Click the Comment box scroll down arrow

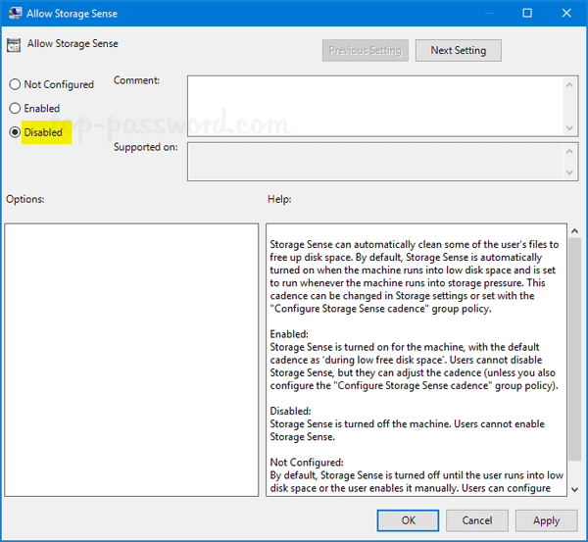point(570,127)
